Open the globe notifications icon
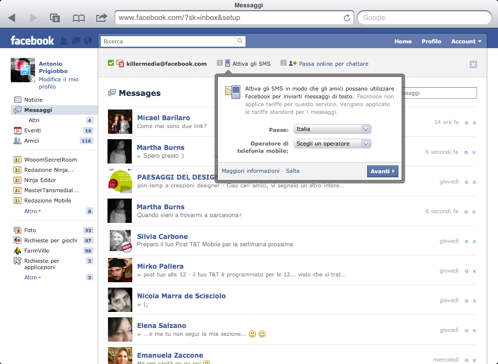The height and width of the screenshot is (364, 498). pyautogui.click(x=88, y=41)
